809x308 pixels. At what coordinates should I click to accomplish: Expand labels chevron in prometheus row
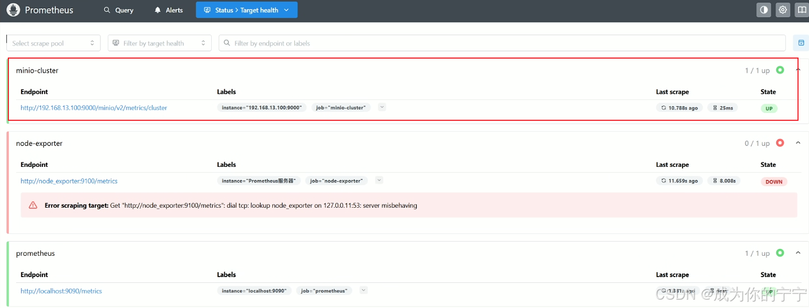click(x=363, y=290)
